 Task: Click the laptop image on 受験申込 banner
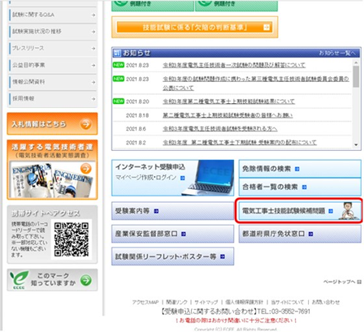(209, 178)
